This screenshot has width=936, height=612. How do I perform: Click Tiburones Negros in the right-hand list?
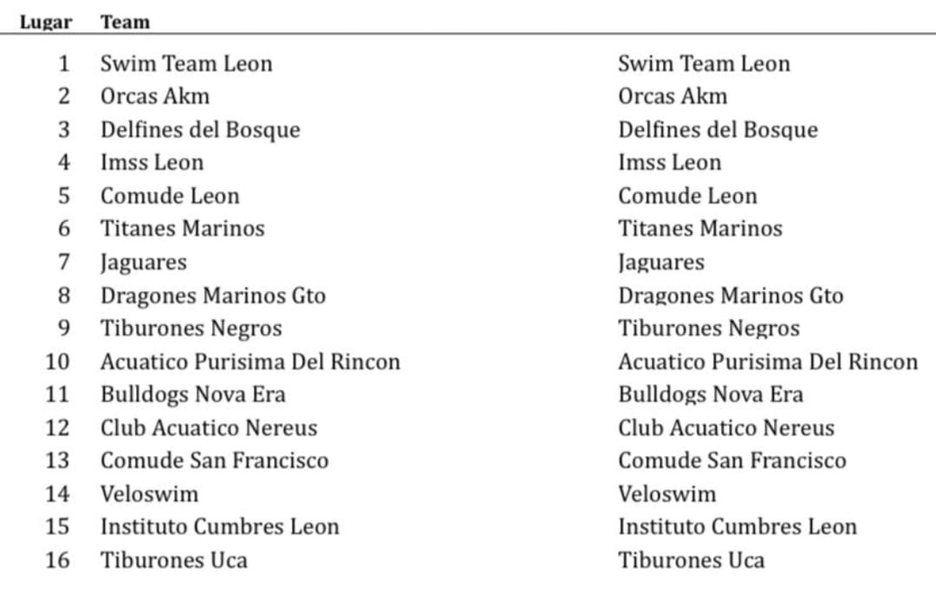click(x=709, y=329)
